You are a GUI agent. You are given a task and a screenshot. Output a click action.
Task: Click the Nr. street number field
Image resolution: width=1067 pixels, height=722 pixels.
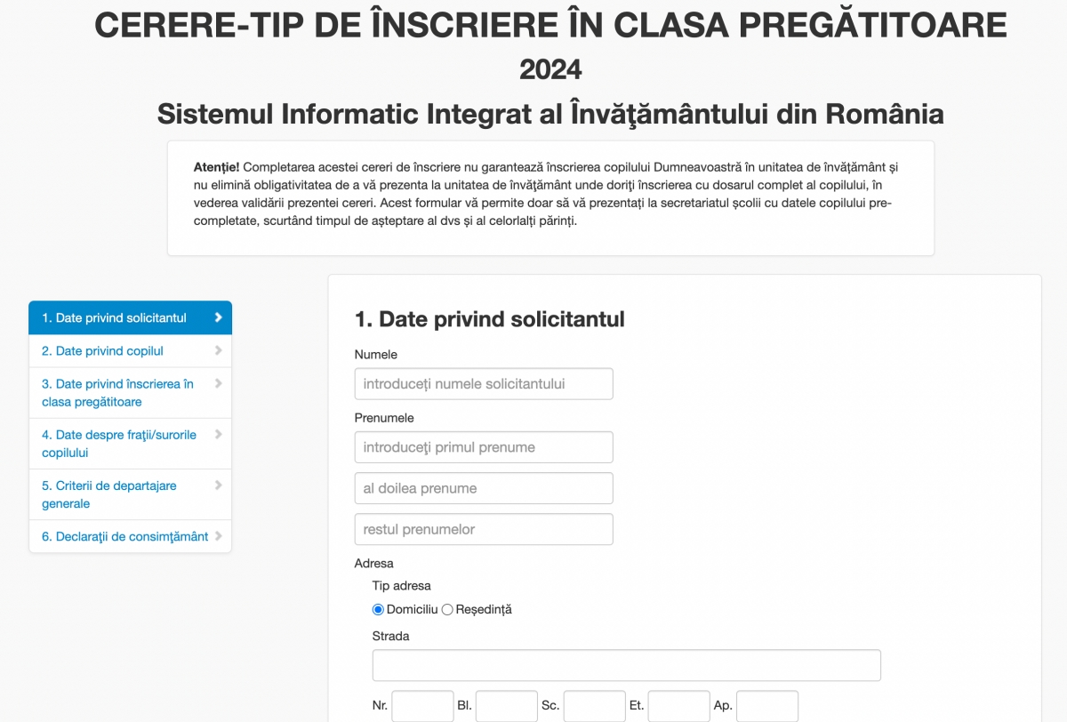(423, 706)
